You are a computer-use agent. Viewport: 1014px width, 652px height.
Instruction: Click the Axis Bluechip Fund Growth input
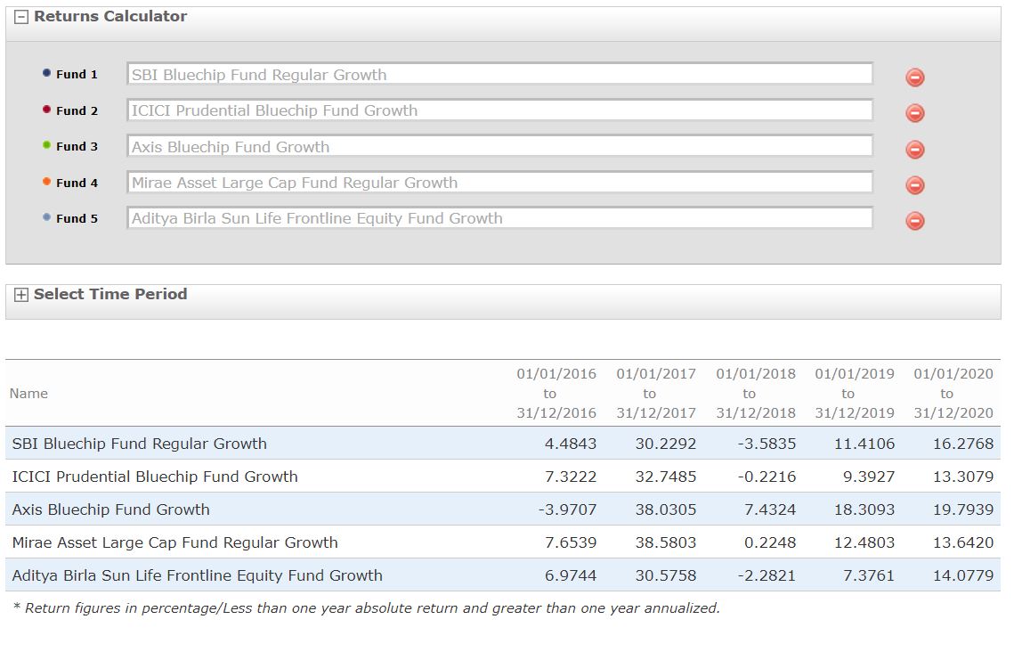[499, 147]
